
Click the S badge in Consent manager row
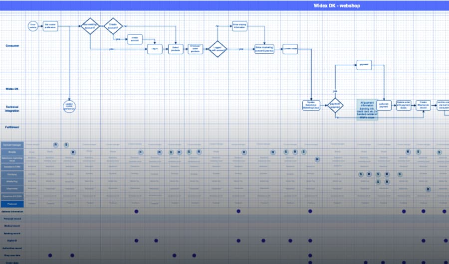coord(66,145)
